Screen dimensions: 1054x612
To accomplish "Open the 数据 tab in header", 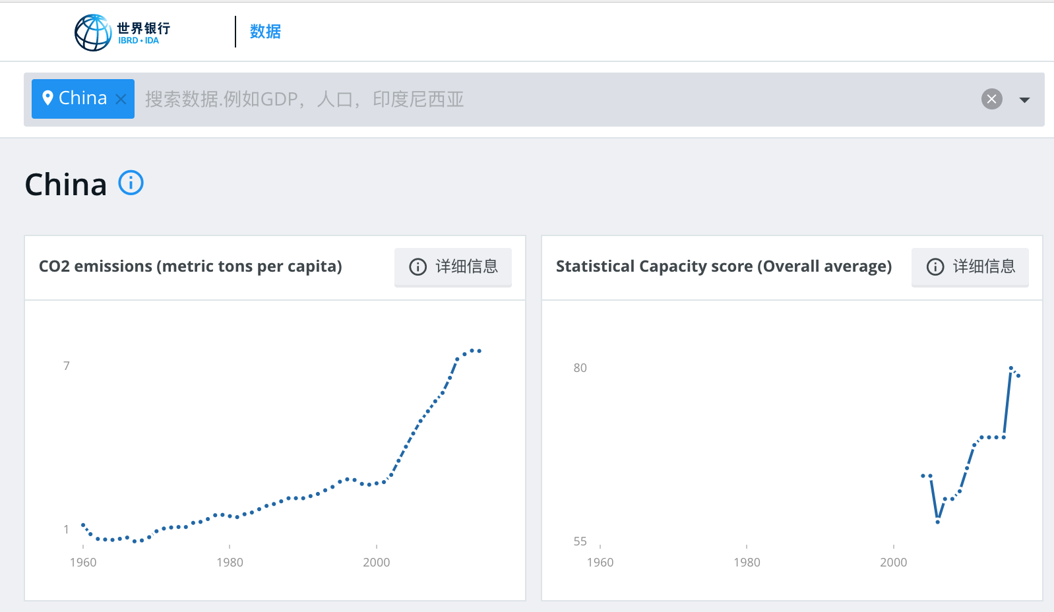I will click(x=265, y=32).
